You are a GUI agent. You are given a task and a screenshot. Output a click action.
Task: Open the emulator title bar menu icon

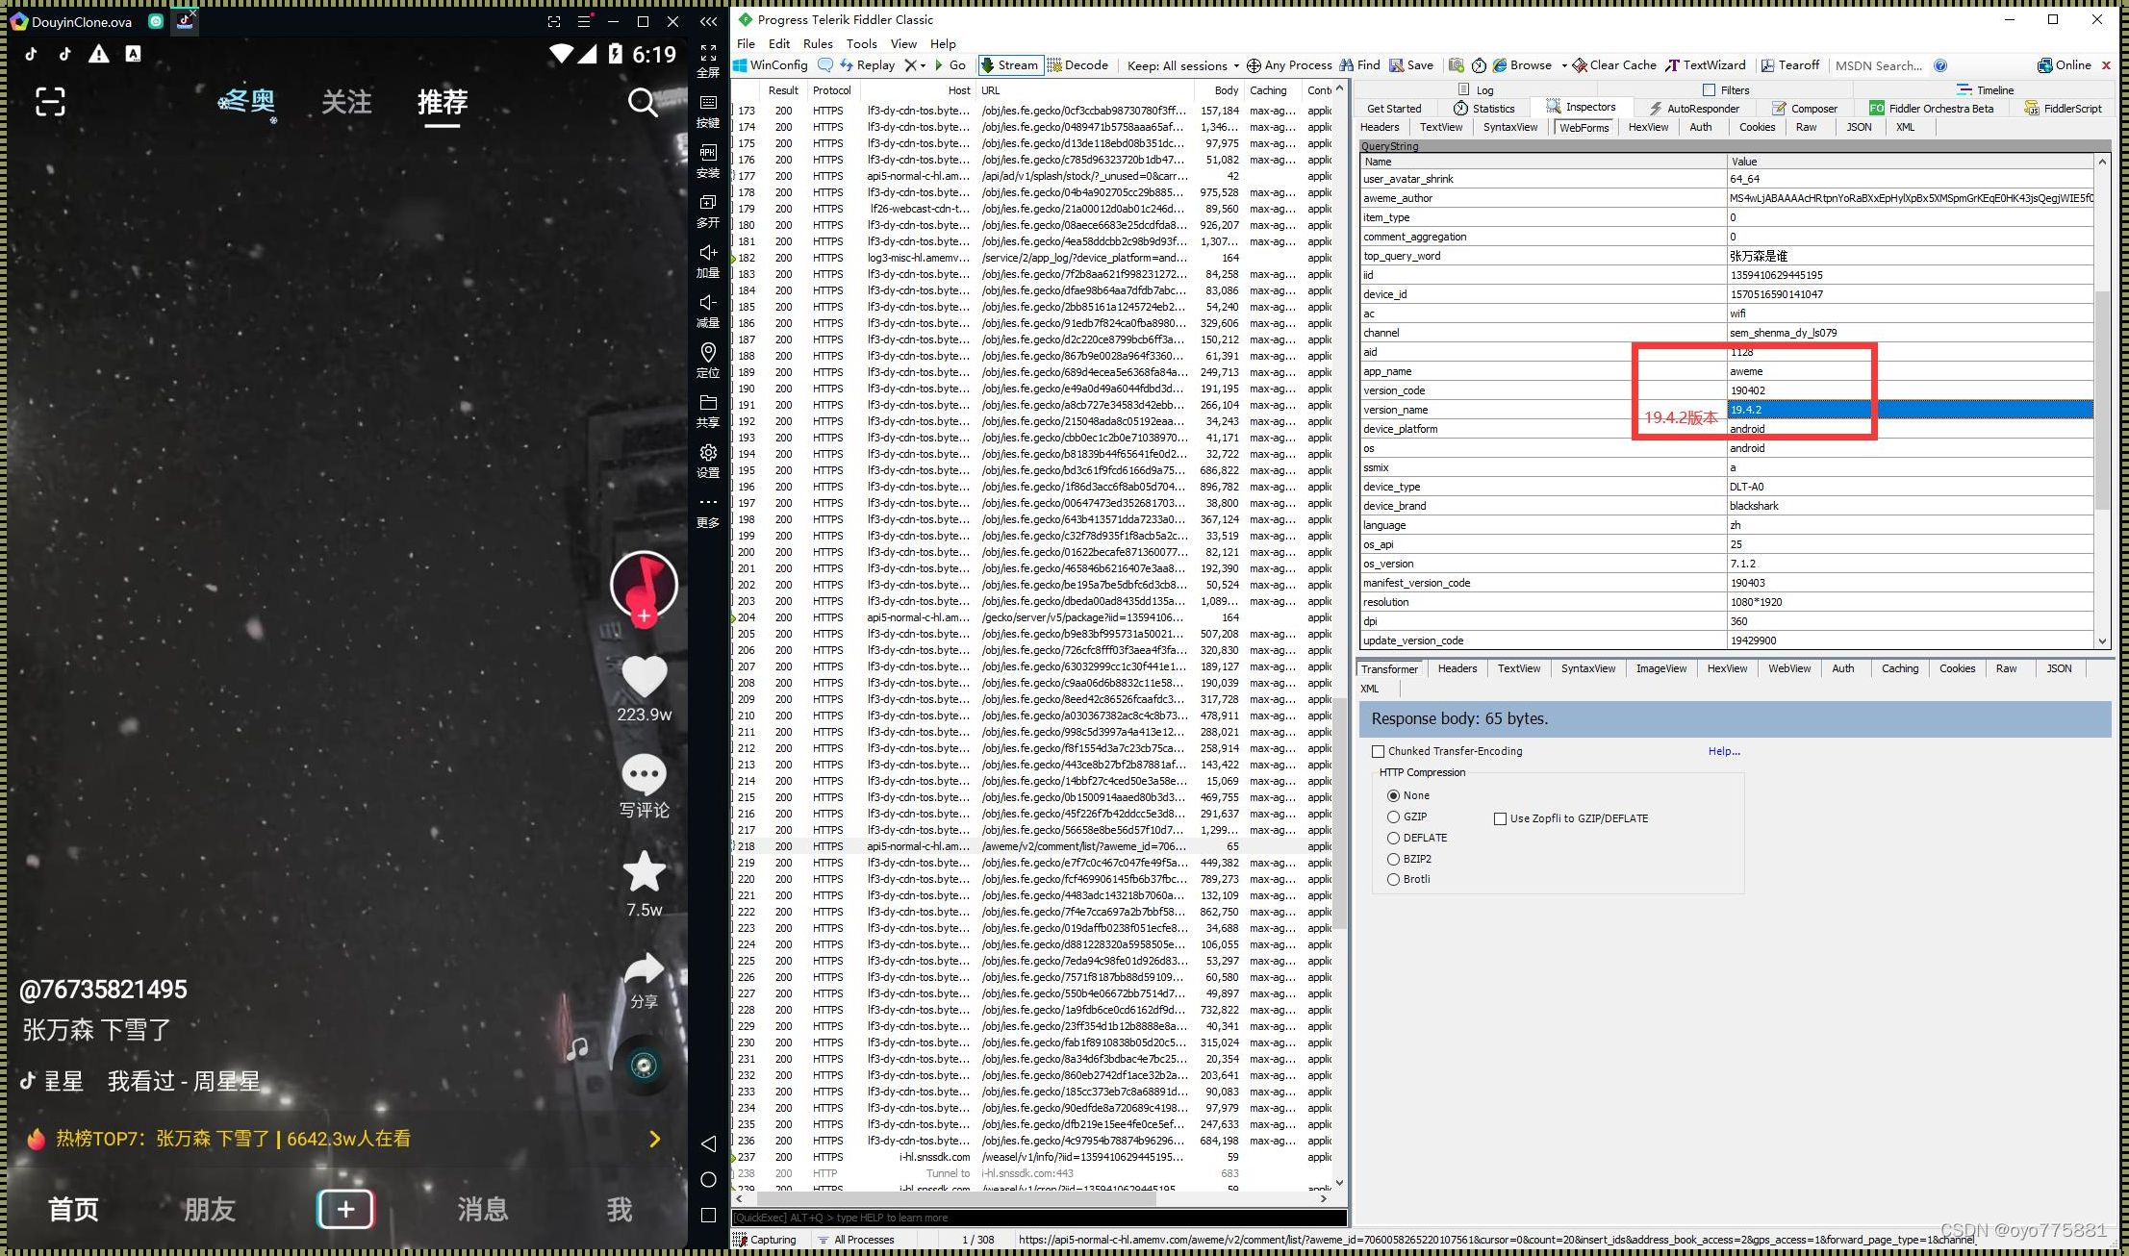pyautogui.click(x=584, y=21)
